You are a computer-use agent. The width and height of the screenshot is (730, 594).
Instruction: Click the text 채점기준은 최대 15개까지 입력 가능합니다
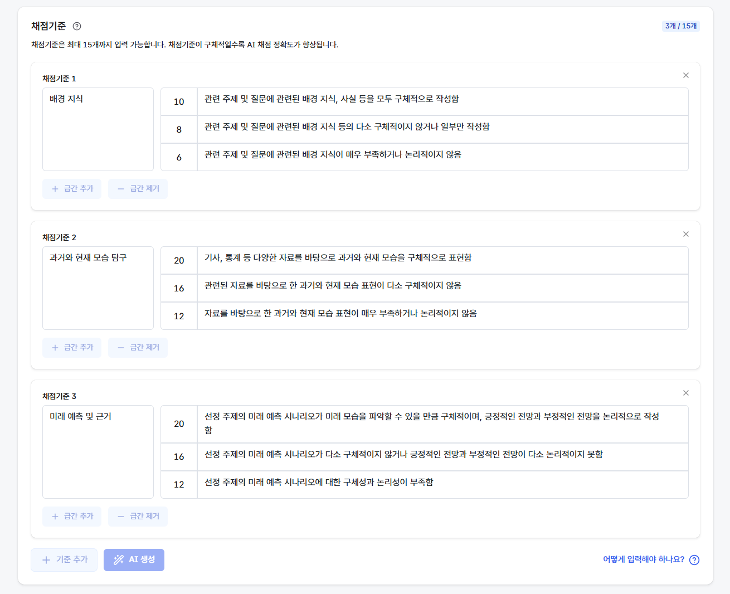coord(99,45)
